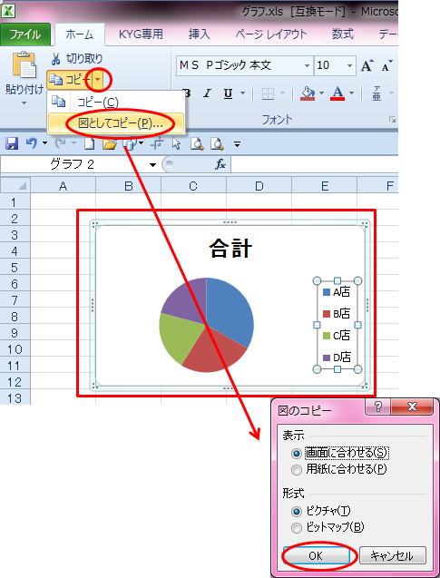
Task: Click the undo arrow icon
Action: click(32, 142)
